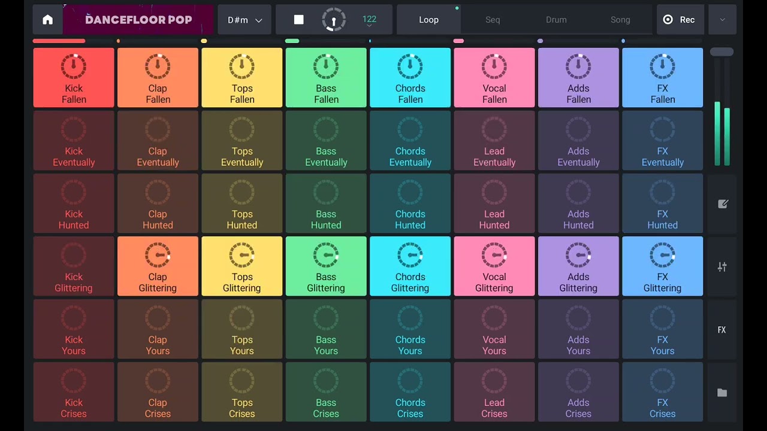Image resolution: width=767 pixels, height=431 pixels.
Task: Switch to the Song tab
Action: pyautogui.click(x=620, y=20)
